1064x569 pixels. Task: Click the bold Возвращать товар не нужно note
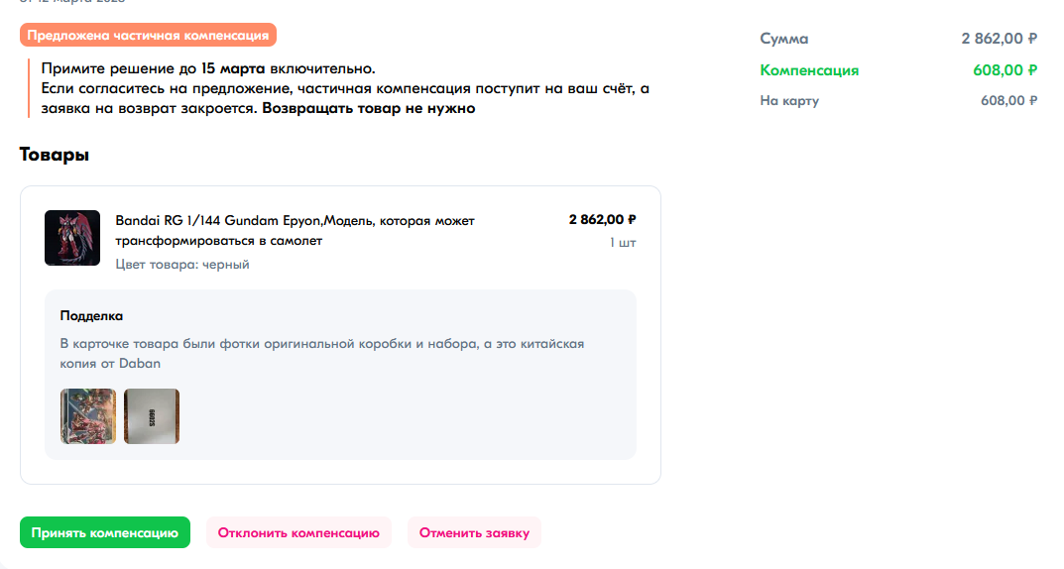point(370,109)
